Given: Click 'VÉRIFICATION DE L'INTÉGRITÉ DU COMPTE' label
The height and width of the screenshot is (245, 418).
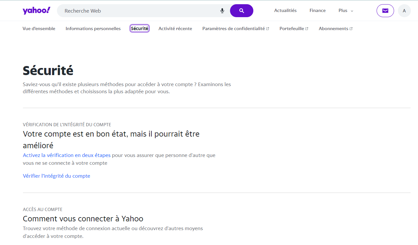Looking at the screenshot, I should coord(67,125).
